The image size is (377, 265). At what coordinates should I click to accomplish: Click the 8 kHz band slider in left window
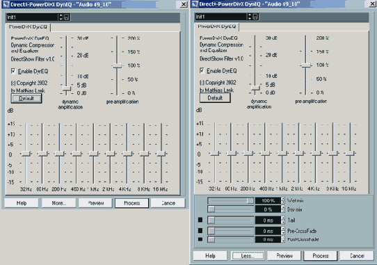[x=144, y=154]
